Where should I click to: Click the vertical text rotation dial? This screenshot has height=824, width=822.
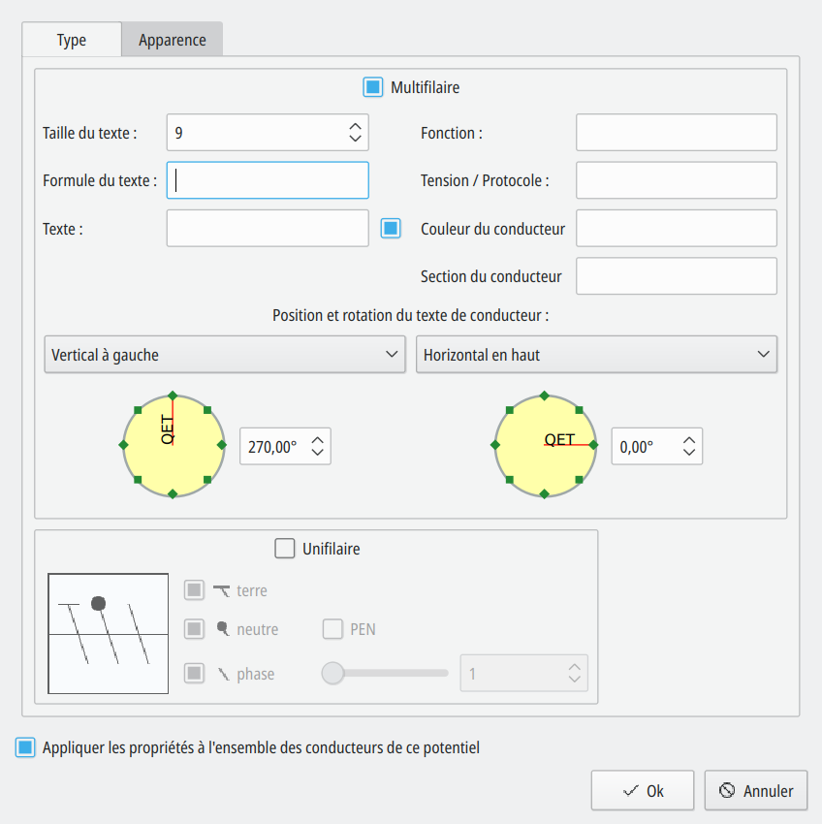click(173, 444)
